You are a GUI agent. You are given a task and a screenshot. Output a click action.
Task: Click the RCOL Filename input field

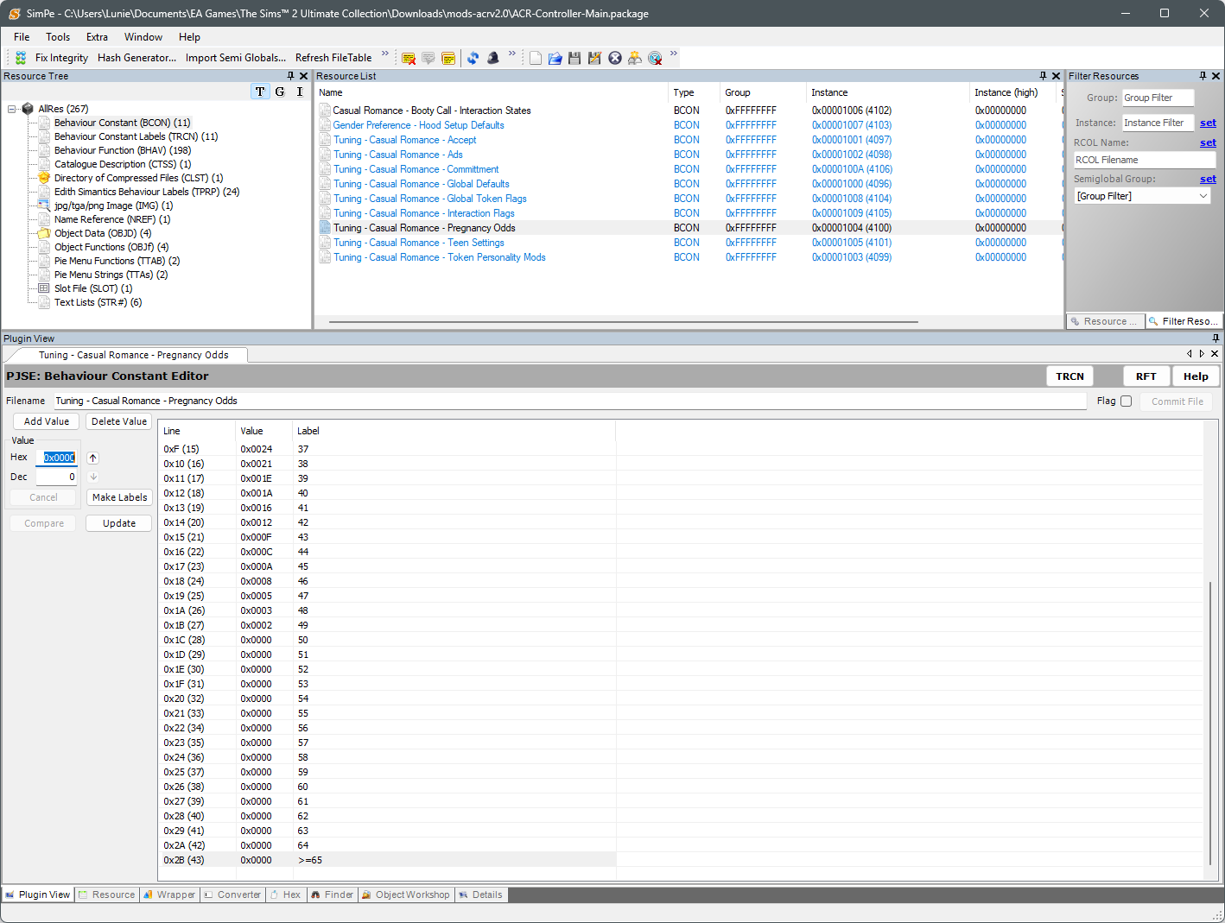pos(1144,160)
